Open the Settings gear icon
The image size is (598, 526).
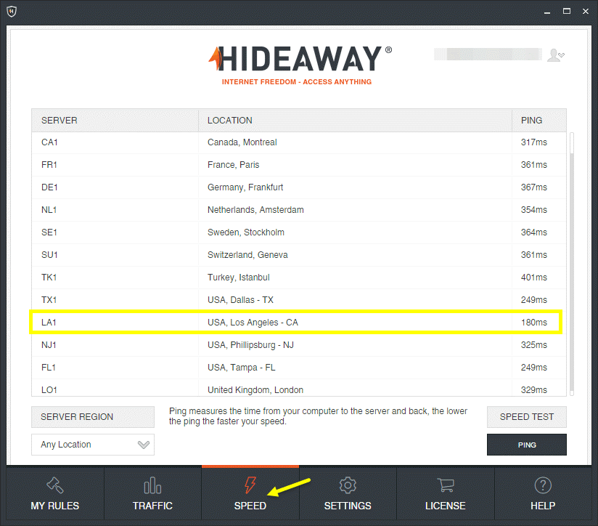click(348, 485)
